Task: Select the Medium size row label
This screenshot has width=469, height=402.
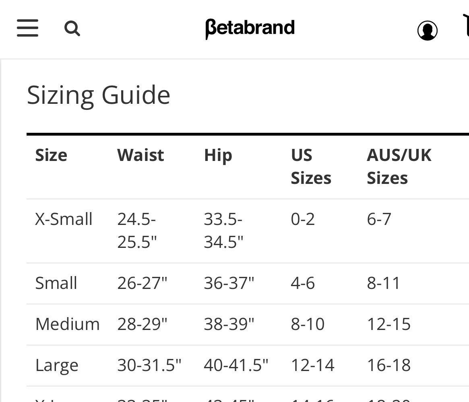Action: pyautogui.click(x=67, y=324)
